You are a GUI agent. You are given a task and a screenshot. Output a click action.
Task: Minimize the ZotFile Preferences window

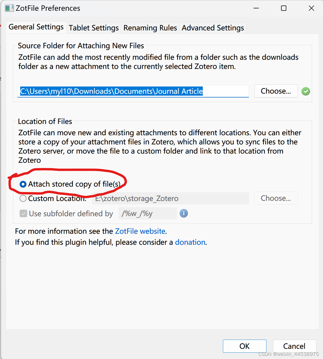point(256,8)
